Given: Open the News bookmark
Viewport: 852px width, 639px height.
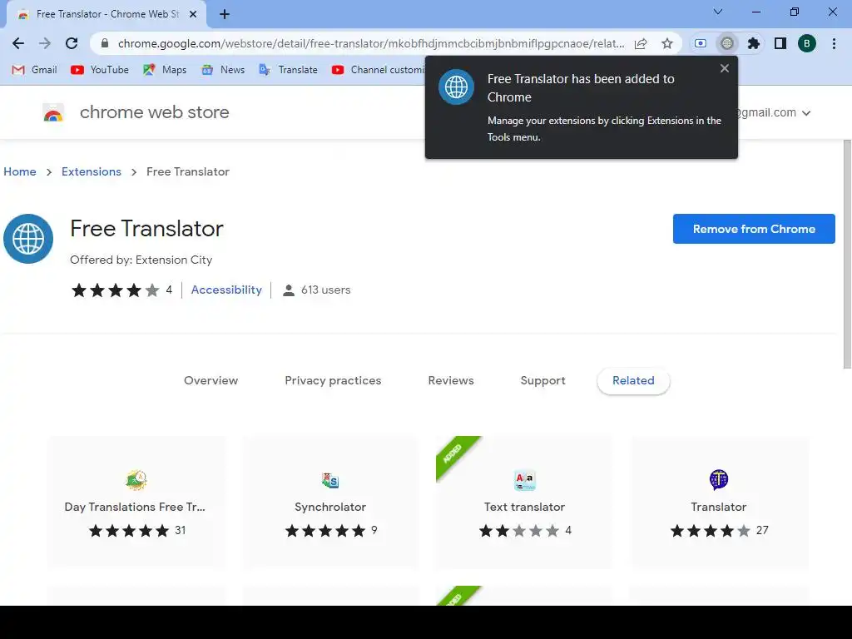Looking at the screenshot, I should pyautogui.click(x=223, y=70).
